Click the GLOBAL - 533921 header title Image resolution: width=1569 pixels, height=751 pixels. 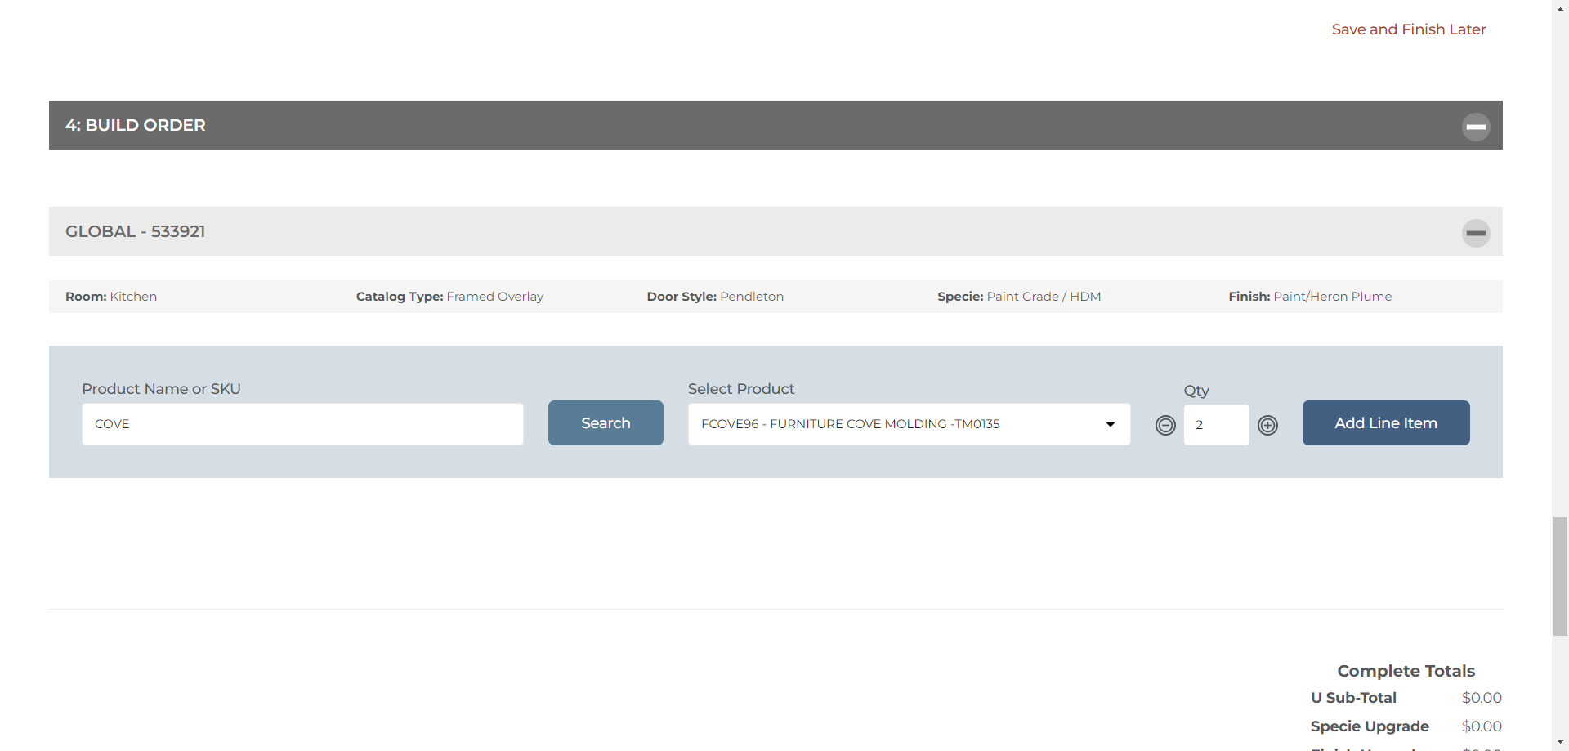[136, 231]
